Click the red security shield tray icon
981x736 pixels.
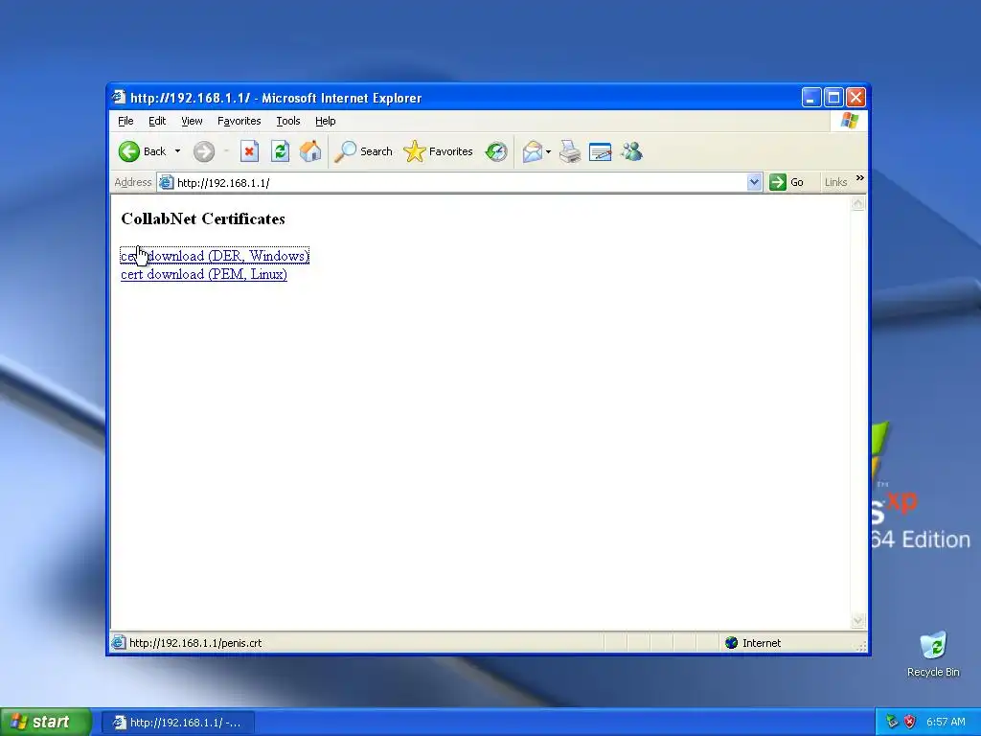[x=910, y=722]
